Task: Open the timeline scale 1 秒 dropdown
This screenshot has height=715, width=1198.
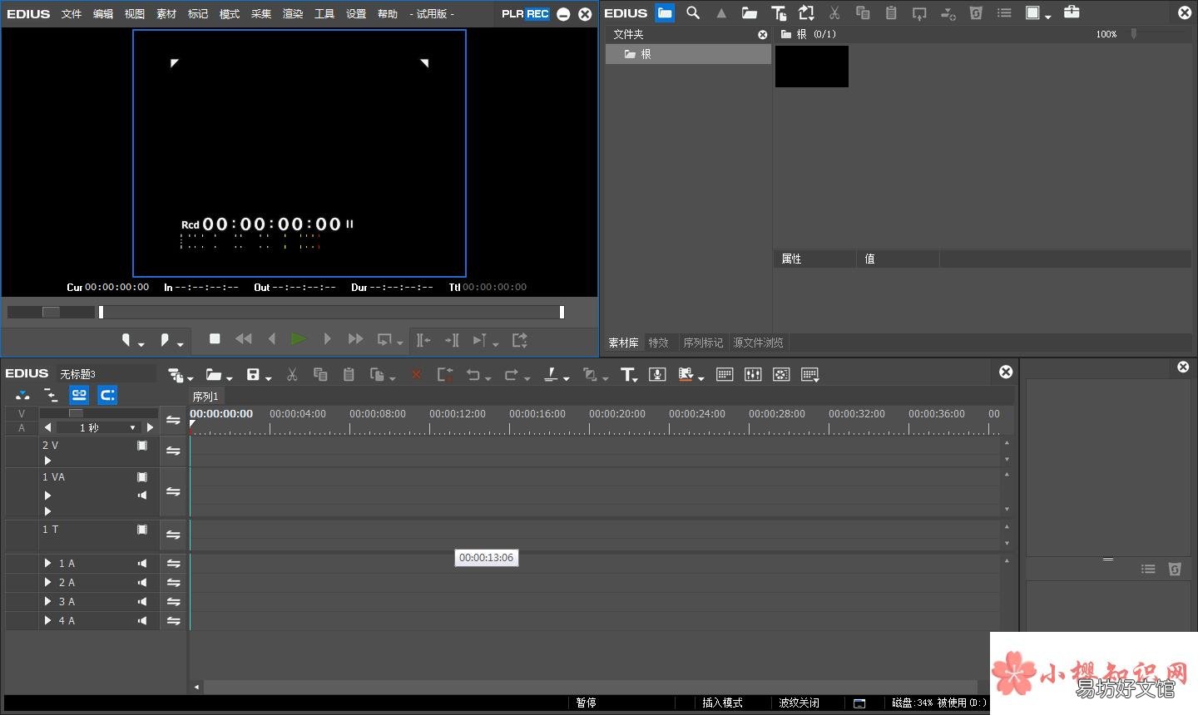Action: point(133,427)
